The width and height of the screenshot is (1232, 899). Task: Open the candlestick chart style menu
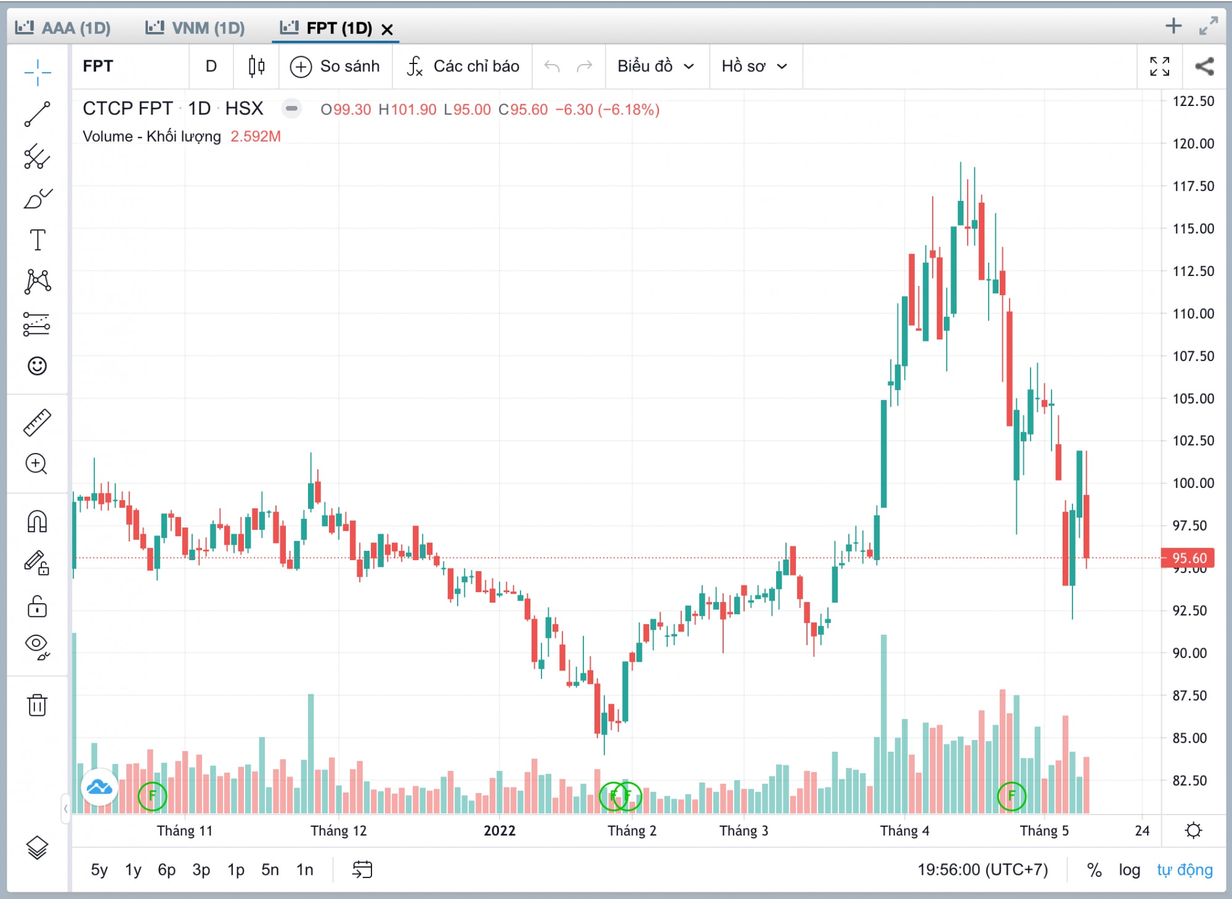click(256, 66)
